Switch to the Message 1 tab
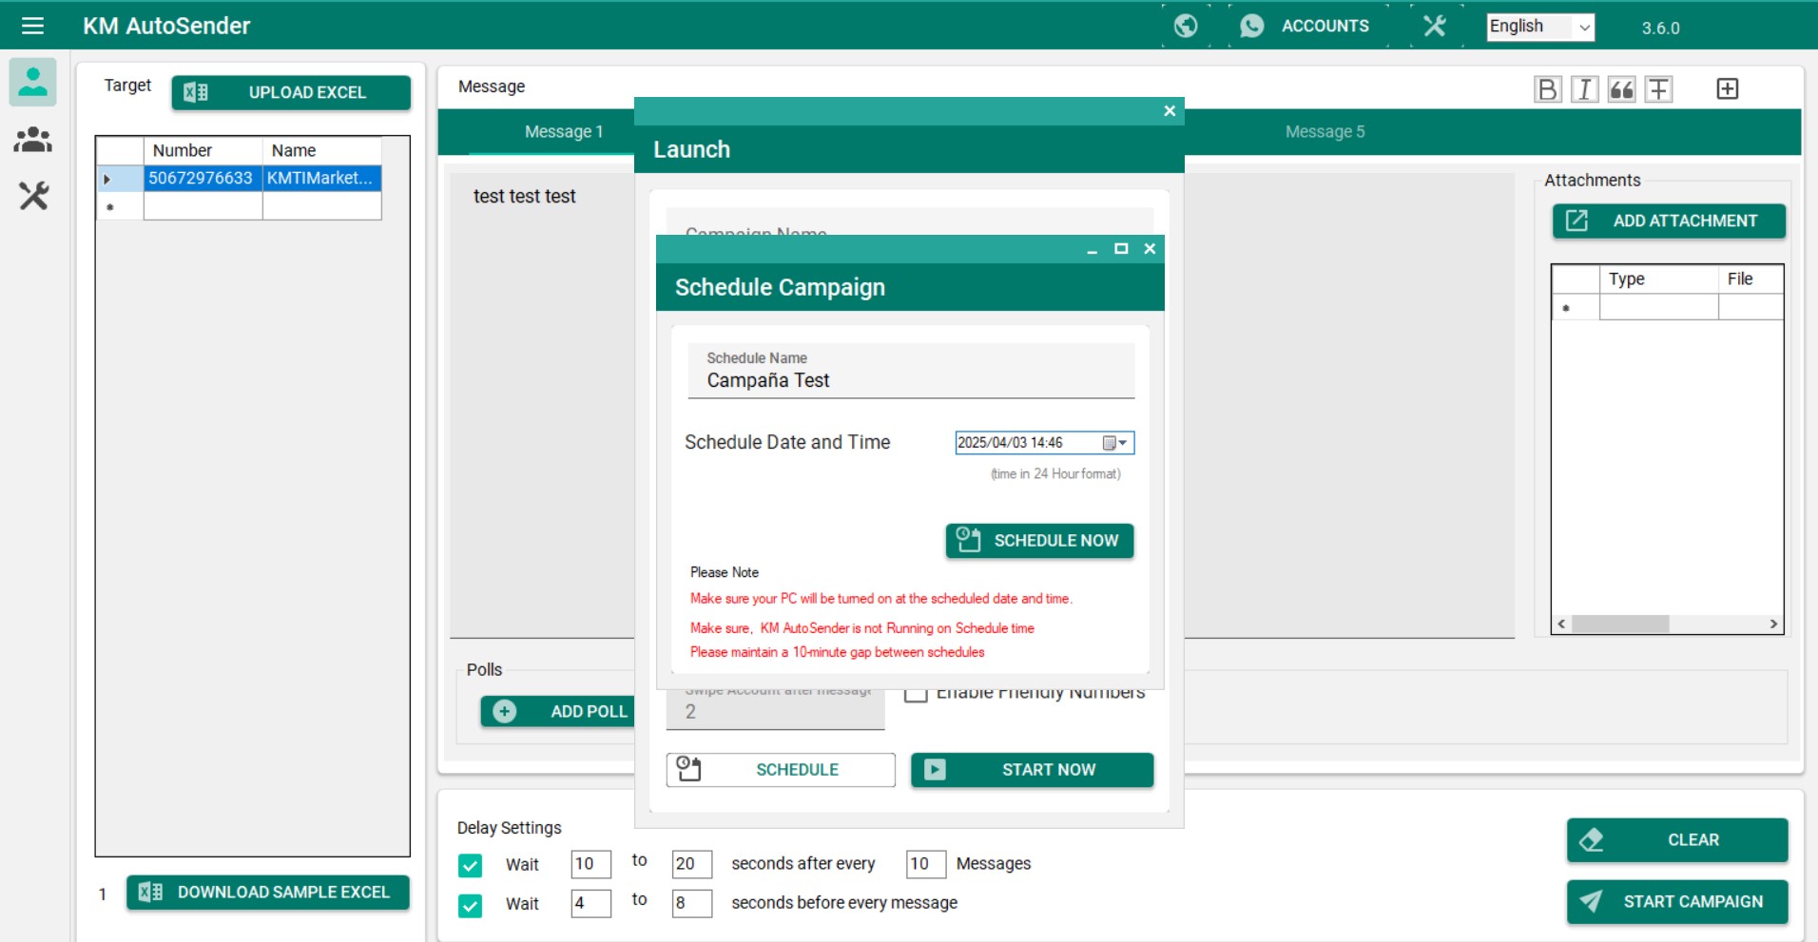This screenshot has width=1818, height=942. tap(563, 132)
